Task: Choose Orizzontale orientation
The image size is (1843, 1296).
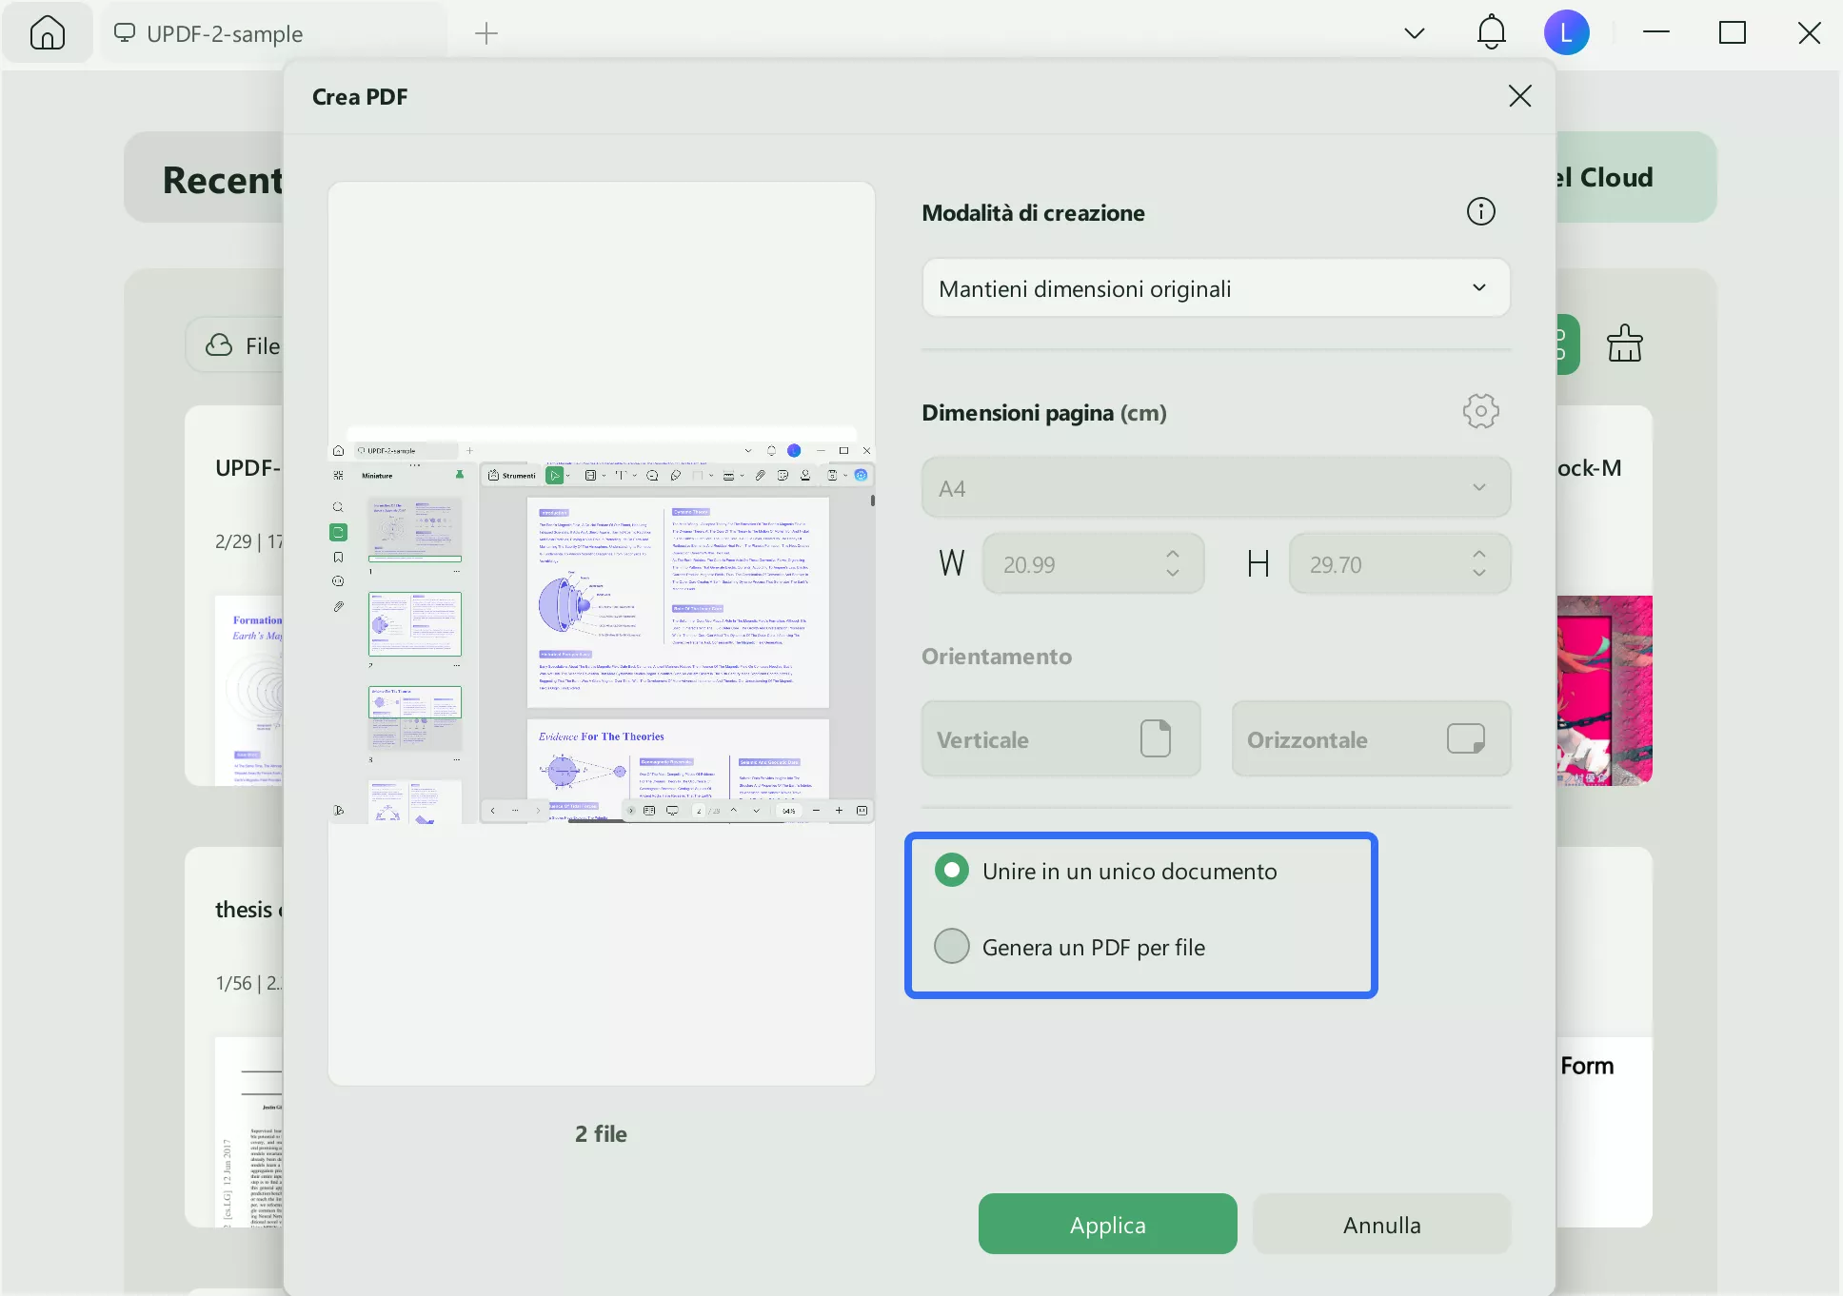Action: point(1370,739)
